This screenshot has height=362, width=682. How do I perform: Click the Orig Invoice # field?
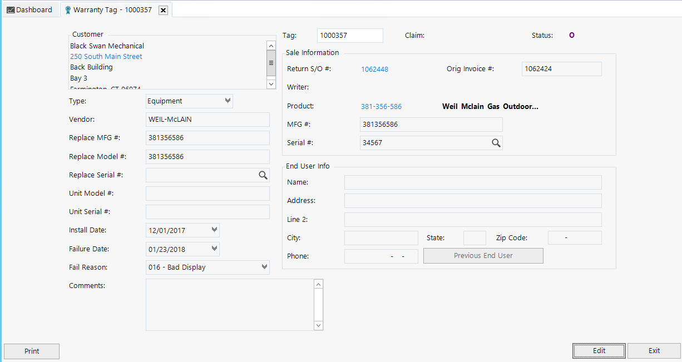coord(562,69)
